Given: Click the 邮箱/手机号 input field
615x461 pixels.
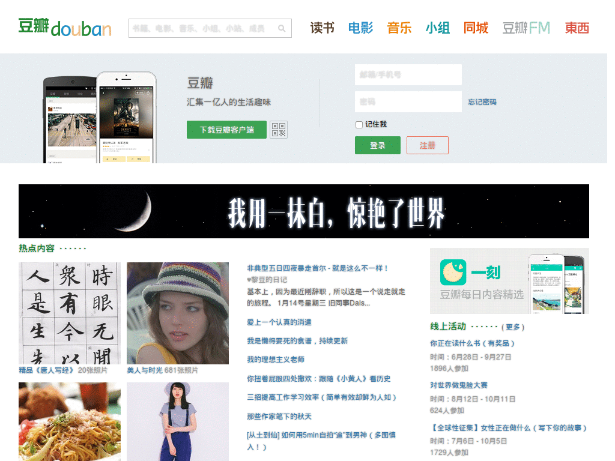Looking at the screenshot, I should (x=408, y=74).
